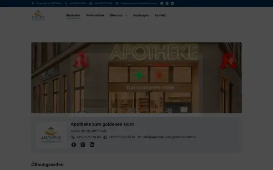This screenshot has width=273, height=170.
Task: Click the fax number in top bar
Action: [x=103, y=3]
